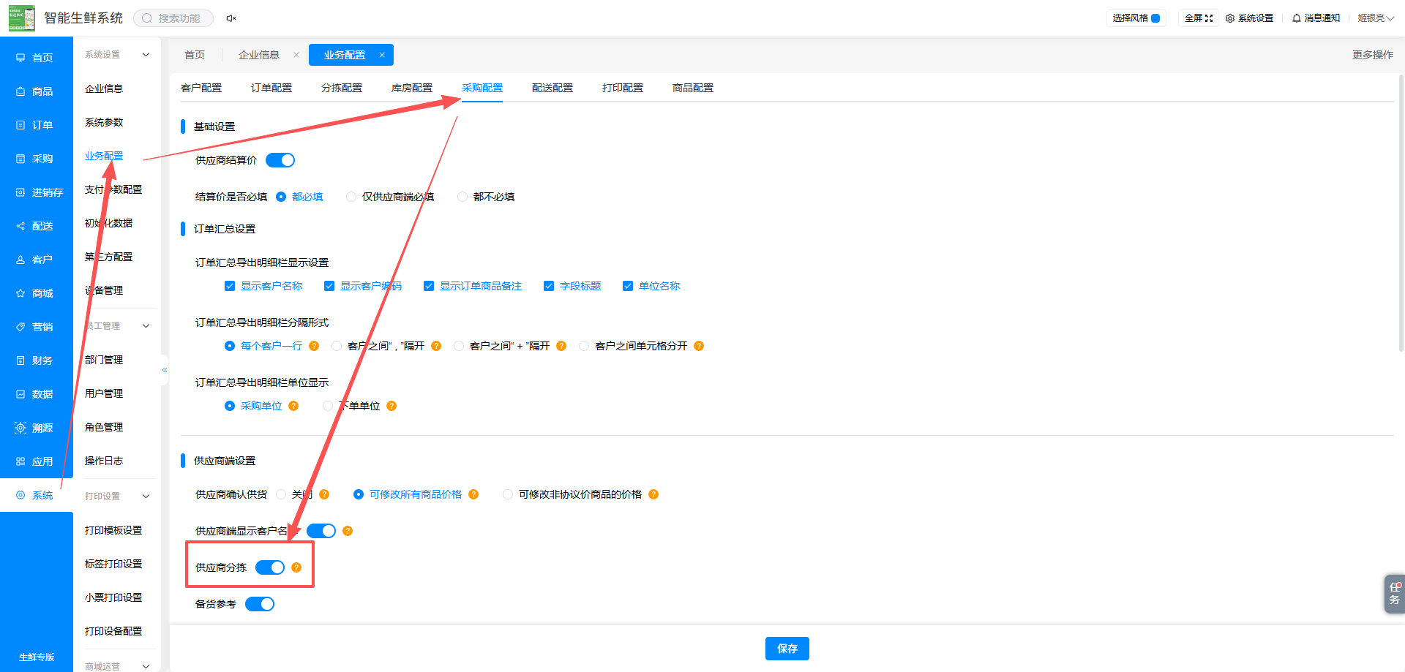Toggle 供应商端显示客户名 switch
1405x672 pixels.
tap(321, 531)
